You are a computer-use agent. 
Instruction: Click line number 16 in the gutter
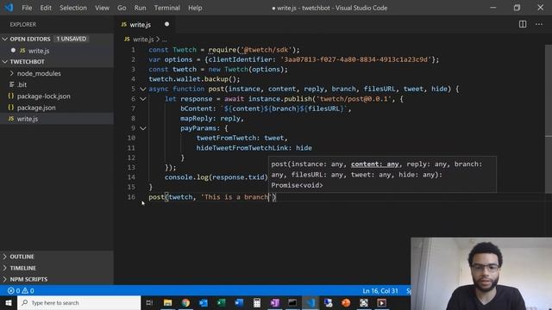[x=131, y=197]
